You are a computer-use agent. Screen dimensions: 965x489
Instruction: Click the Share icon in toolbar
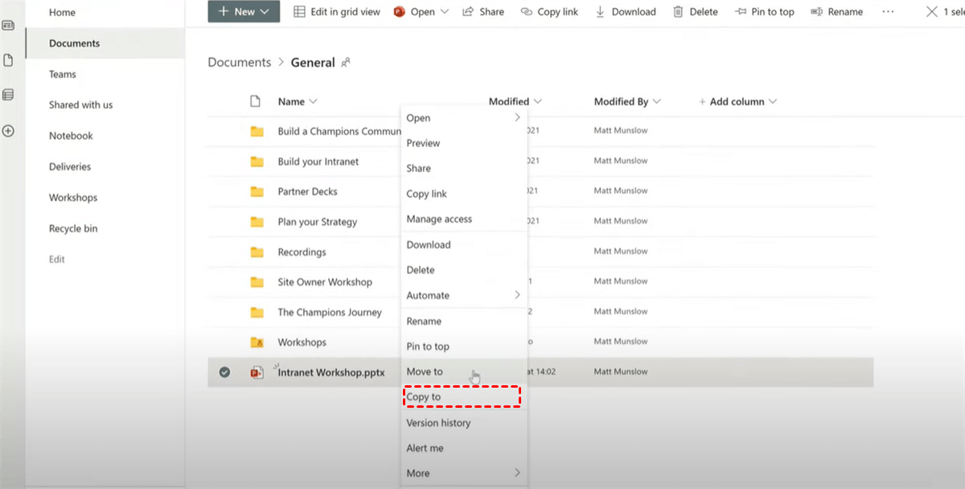click(x=468, y=11)
